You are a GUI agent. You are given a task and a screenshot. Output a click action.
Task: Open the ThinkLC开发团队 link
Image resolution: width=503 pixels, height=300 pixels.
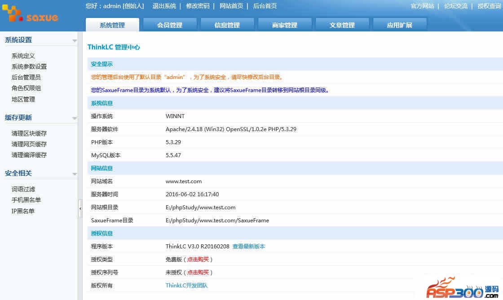(x=187, y=285)
